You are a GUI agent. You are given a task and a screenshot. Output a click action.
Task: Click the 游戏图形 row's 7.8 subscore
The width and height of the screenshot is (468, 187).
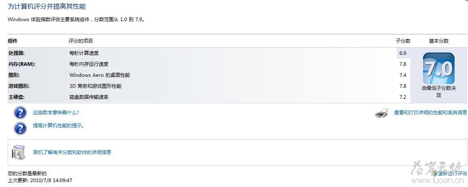403,86
